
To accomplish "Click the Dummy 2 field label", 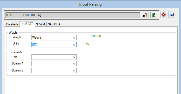I will [x=18, y=70].
